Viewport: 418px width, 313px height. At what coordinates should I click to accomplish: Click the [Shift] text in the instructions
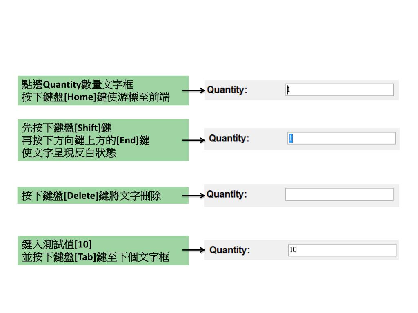pos(88,128)
